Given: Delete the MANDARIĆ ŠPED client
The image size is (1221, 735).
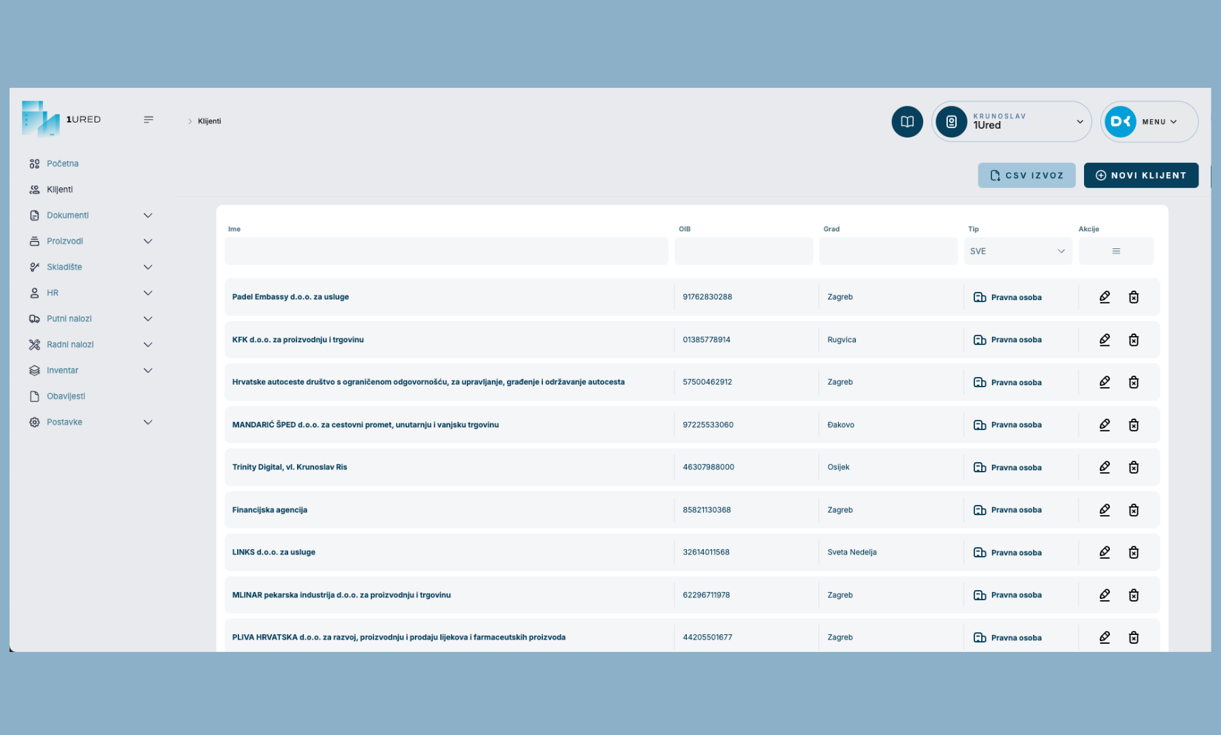Looking at the screenshot, I should click(x=1133, y=425).
